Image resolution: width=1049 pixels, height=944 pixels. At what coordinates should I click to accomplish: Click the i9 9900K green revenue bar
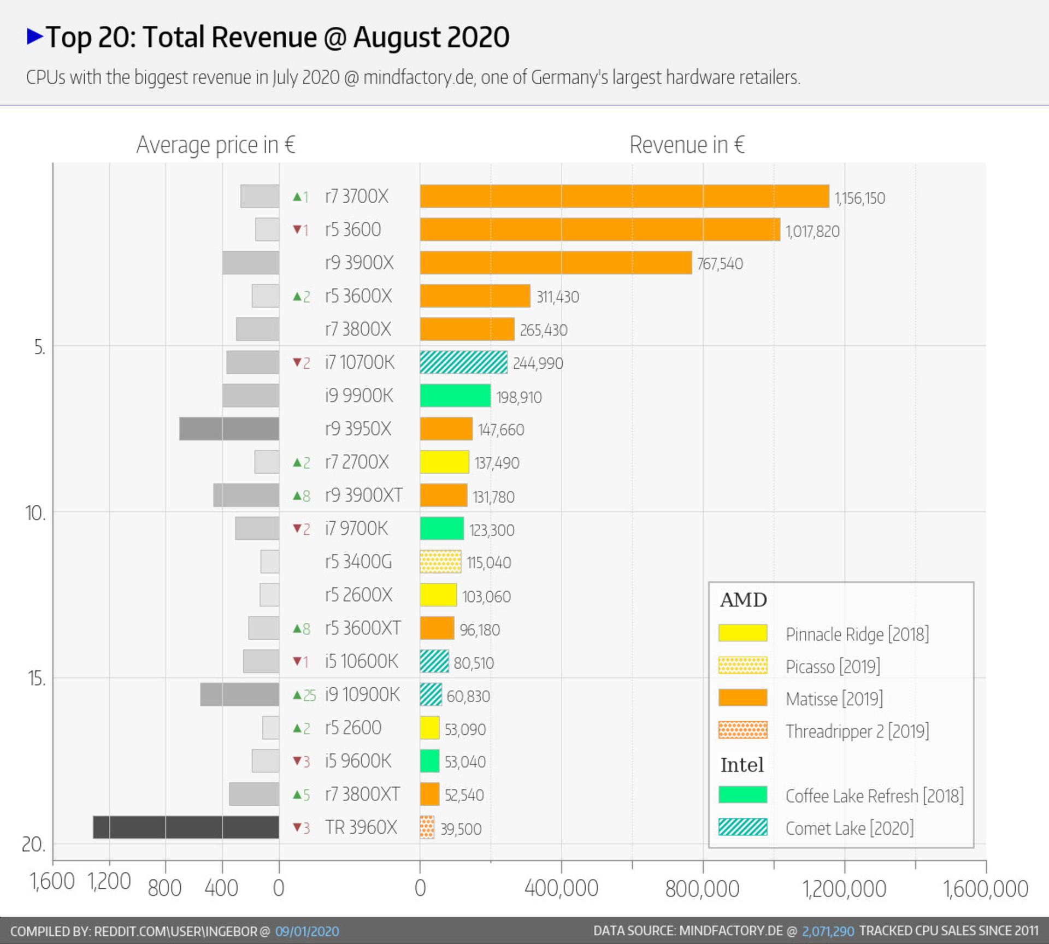455,396
